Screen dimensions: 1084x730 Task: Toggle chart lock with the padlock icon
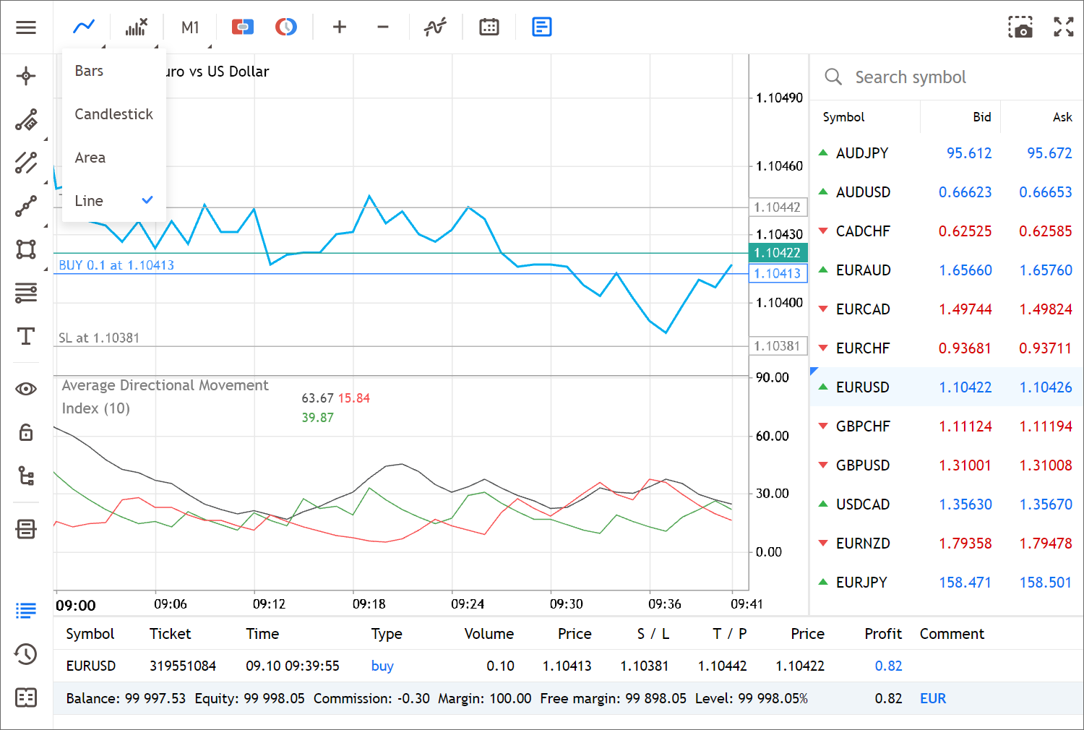(26, 432)
